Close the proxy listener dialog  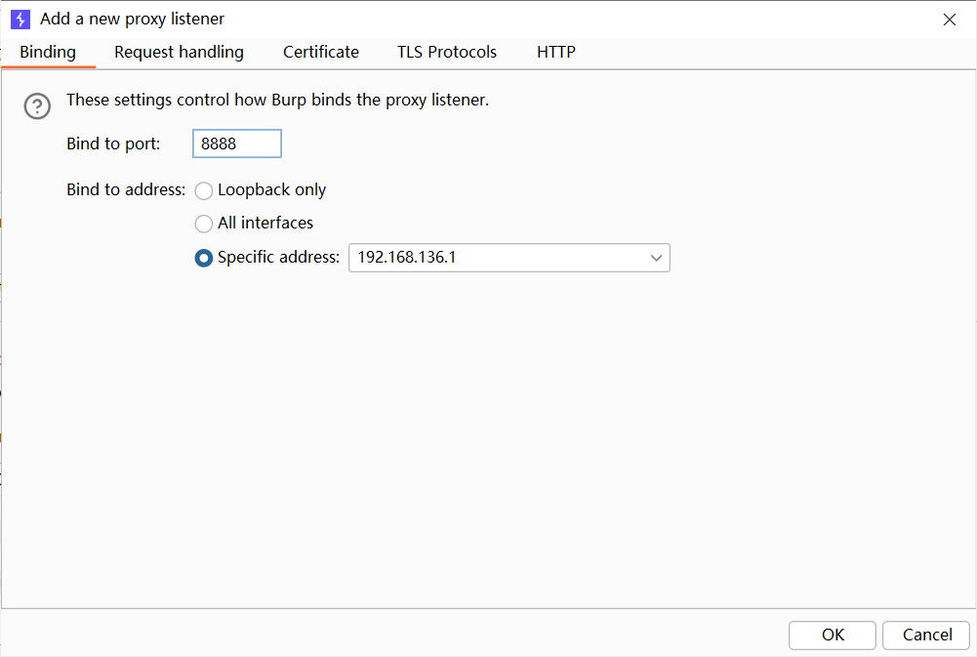[x=950, y=20]
